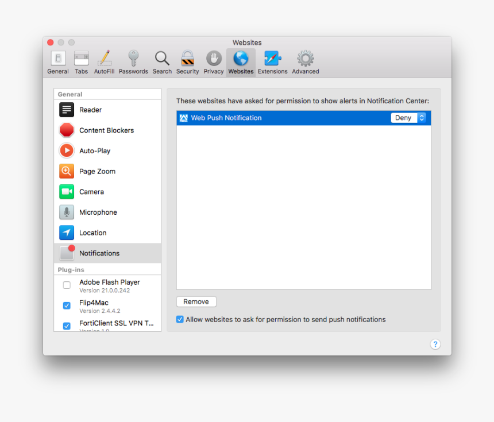The image size is (494, 422).
Task: Switch to the Search preferences tab
Action: (x=162, y=60)
